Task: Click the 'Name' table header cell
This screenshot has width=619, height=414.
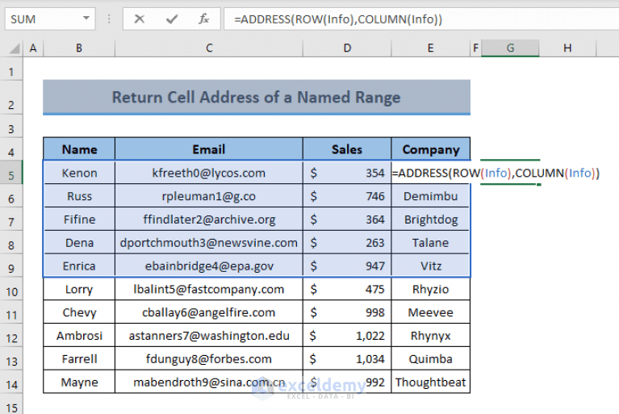Action: click(x=79, y=149)
